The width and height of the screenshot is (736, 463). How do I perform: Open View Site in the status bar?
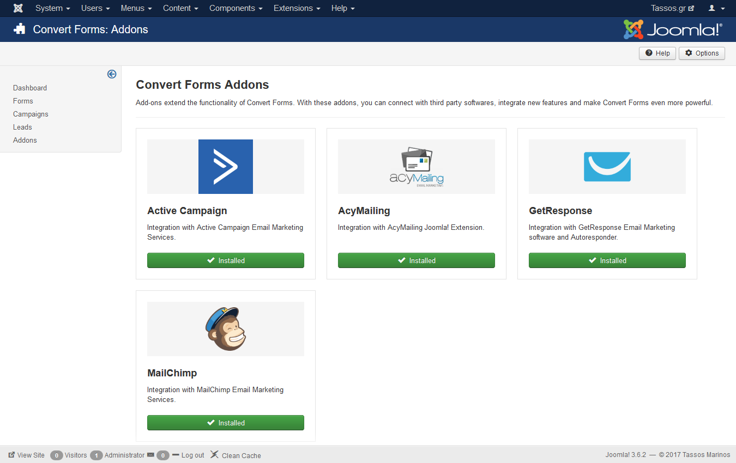(x=27, y=455)
